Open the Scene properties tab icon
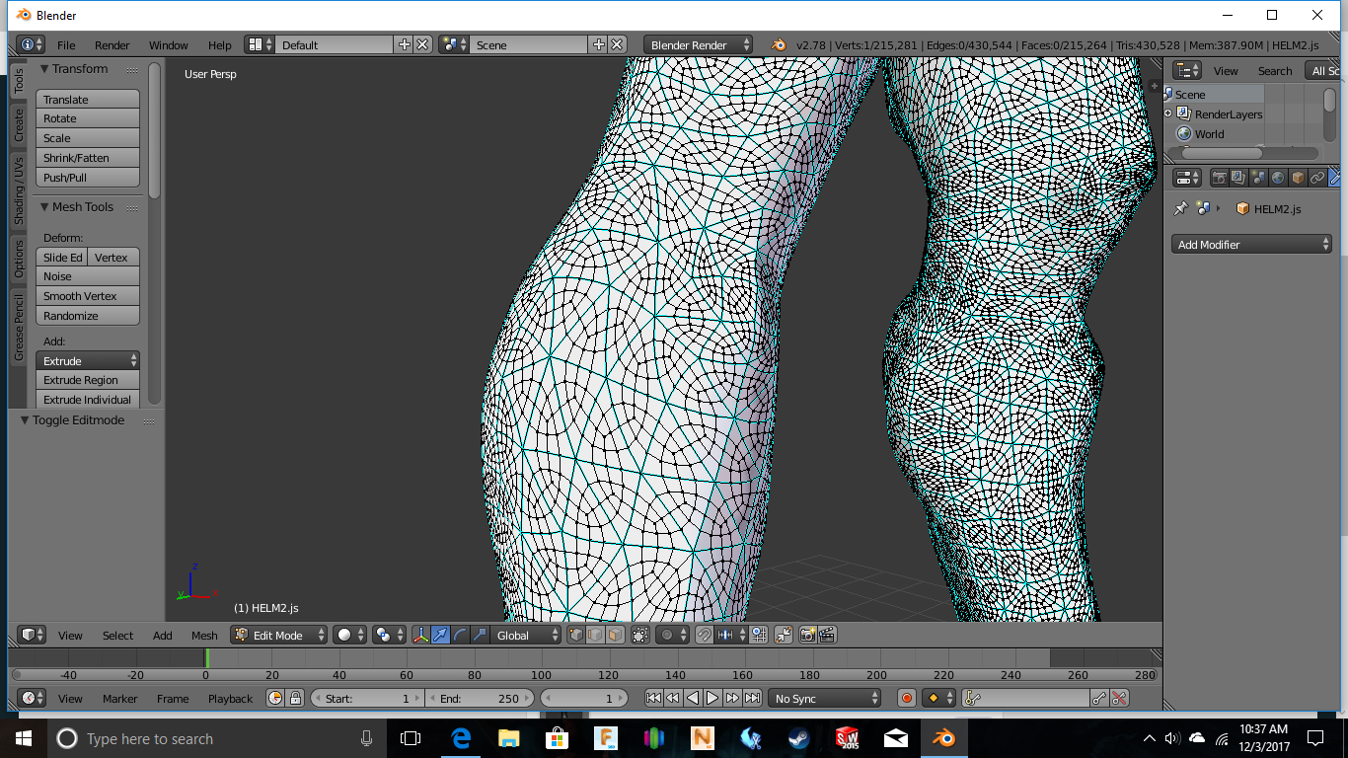This screenshot has width=1348, height=758. [1258, 178]
